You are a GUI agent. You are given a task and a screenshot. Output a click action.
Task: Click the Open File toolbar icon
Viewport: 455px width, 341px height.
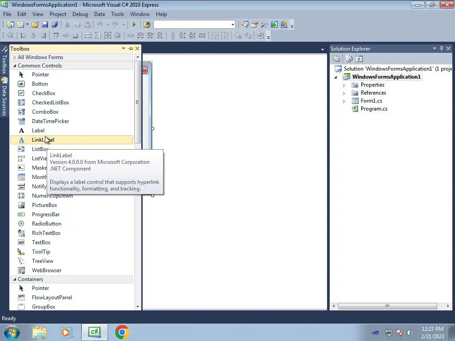pos(35,25)
